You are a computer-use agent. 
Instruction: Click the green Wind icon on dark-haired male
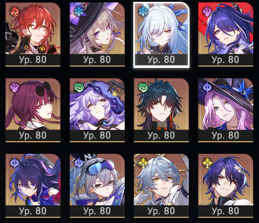click(x=142, y=87)
